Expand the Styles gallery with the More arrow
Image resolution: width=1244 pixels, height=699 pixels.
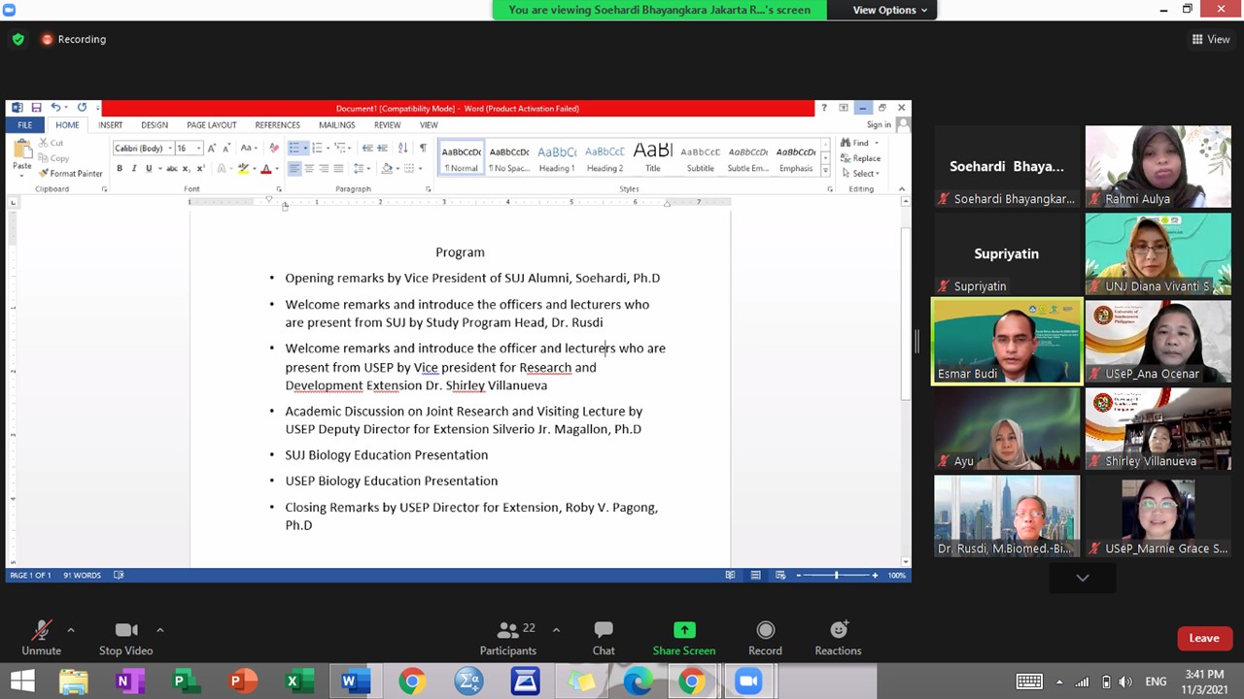pyautogui.click(x=825, y=171)
